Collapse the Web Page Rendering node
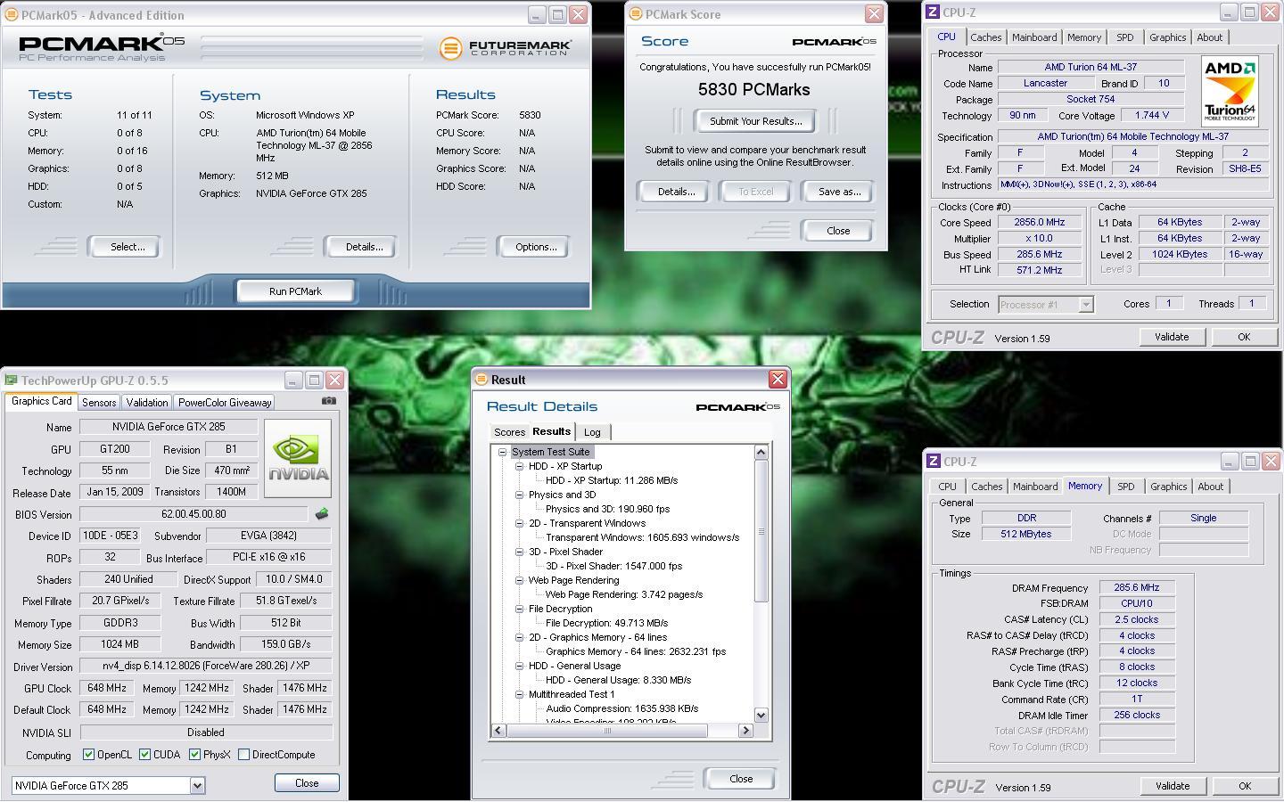The height and width of the screenshot is (802, 1284). [x=519, y=580]
